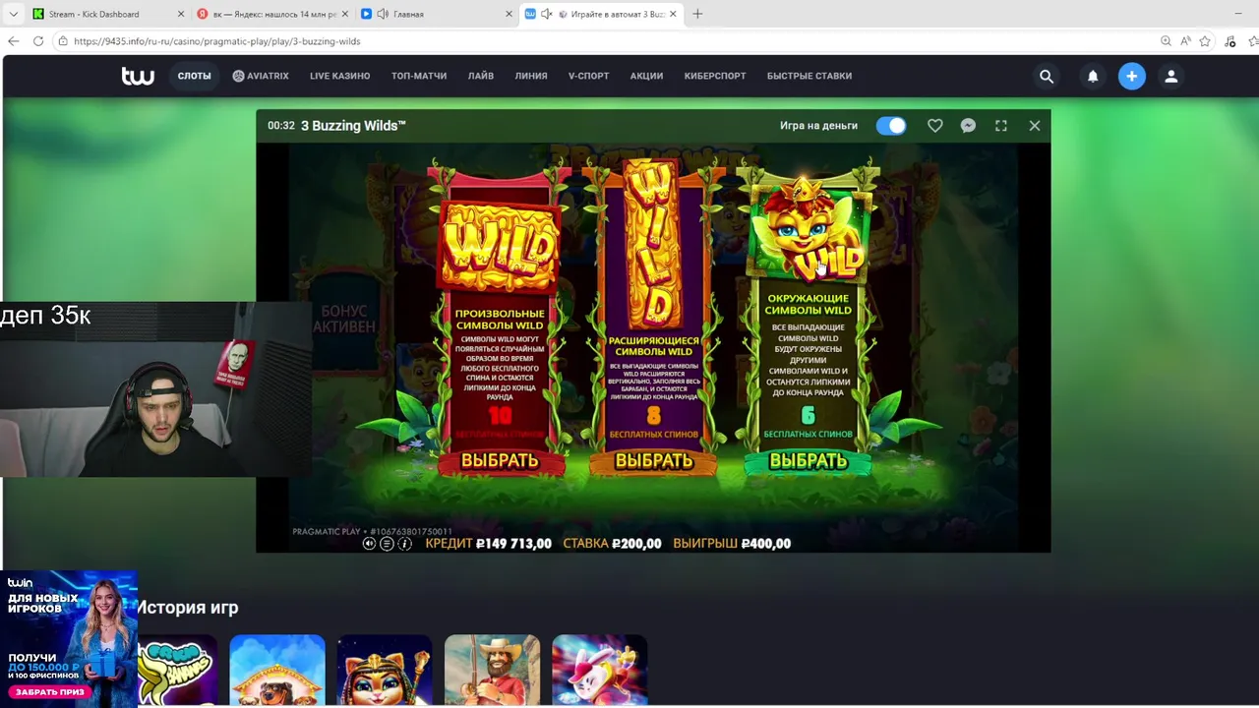Image resolution: width=1259 pixels, height=708 pixels.
Task: Switch to the Яндекс search results tab
Action: point(274,14)
